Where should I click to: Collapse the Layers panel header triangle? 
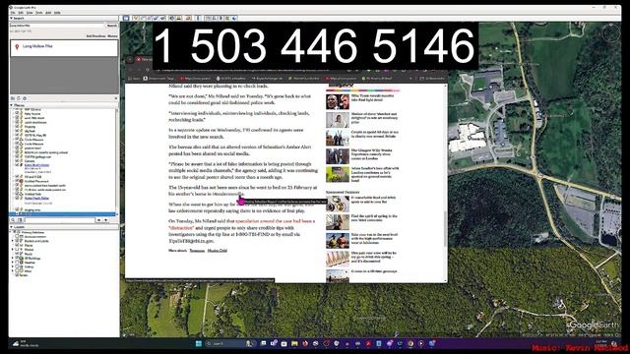click(11, 227)
